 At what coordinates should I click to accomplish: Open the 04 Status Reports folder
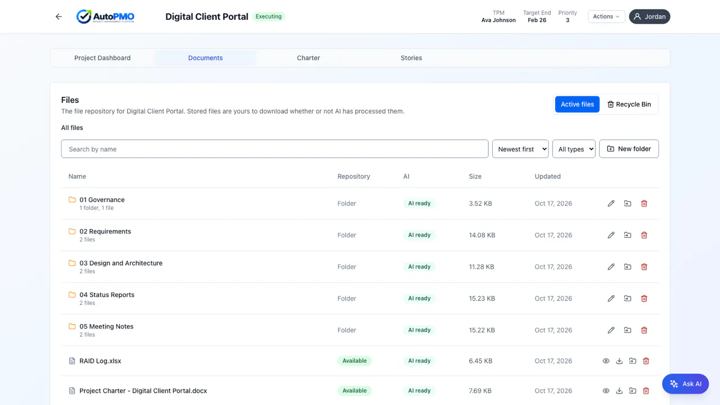coord(107,295)
